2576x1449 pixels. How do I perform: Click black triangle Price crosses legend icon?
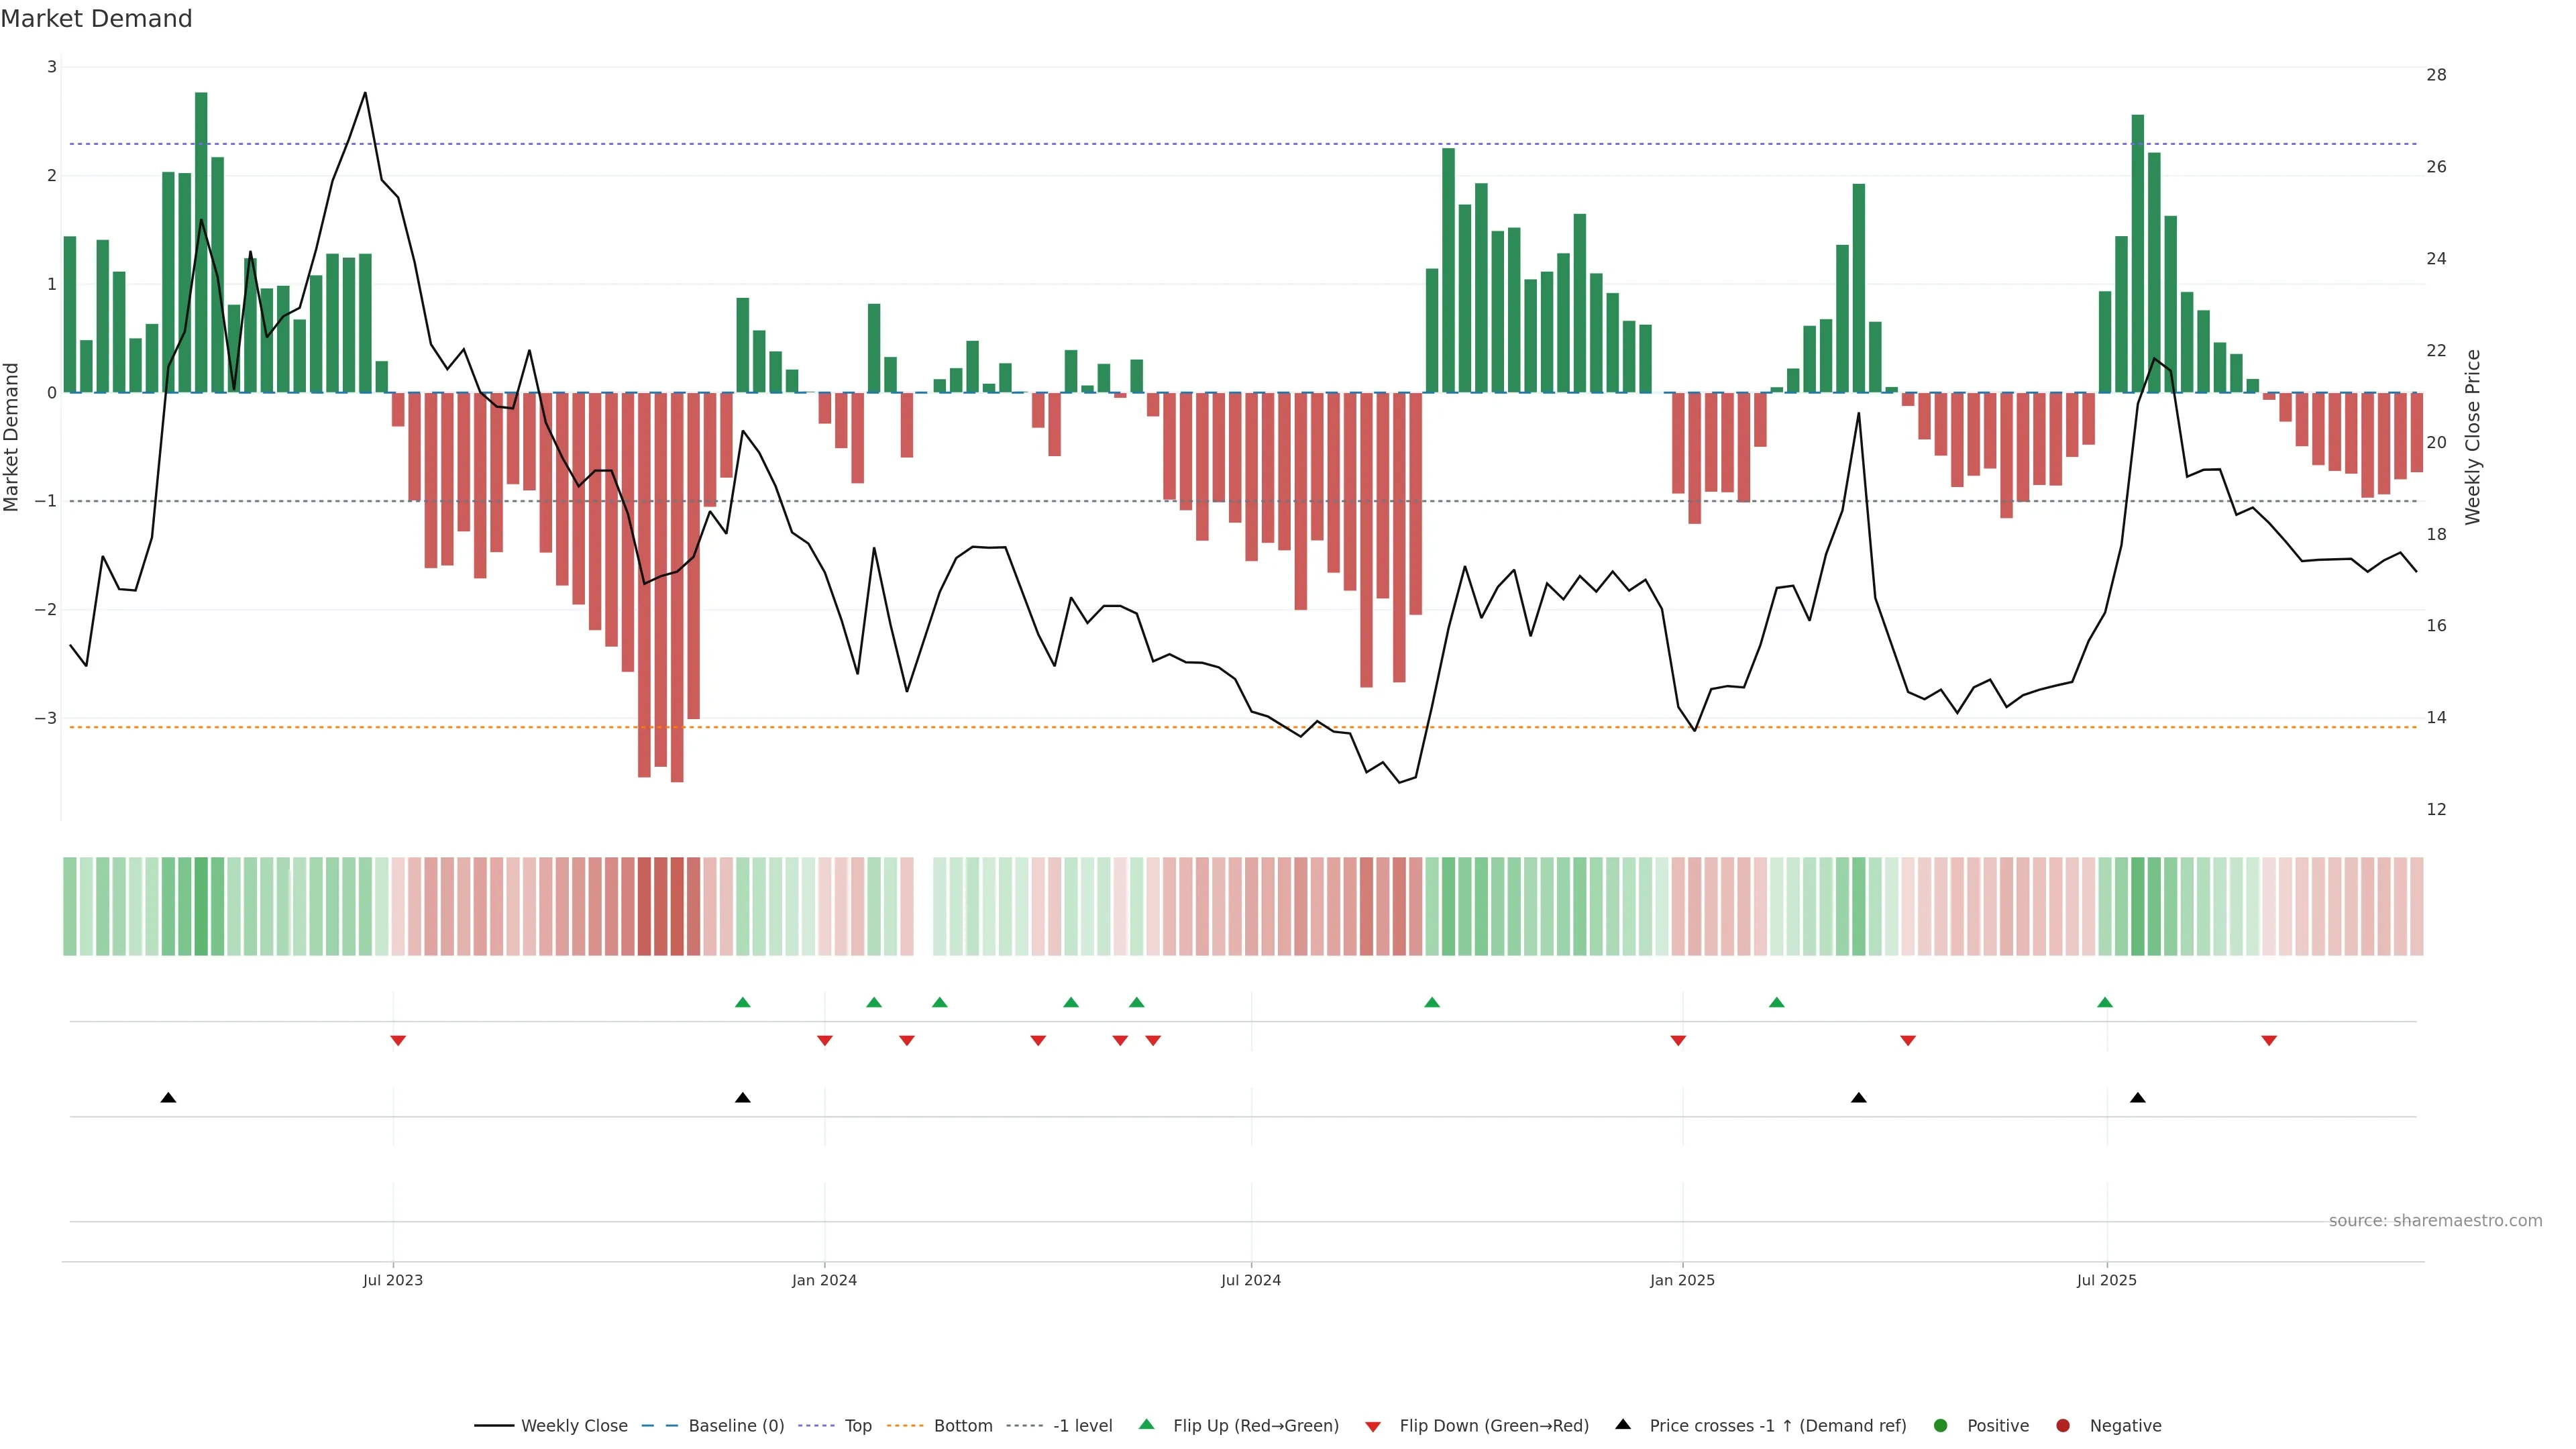[1623, 1425]
